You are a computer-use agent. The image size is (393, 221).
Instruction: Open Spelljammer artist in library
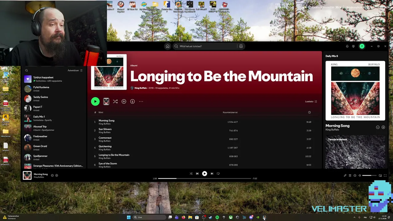pos(54,157)
